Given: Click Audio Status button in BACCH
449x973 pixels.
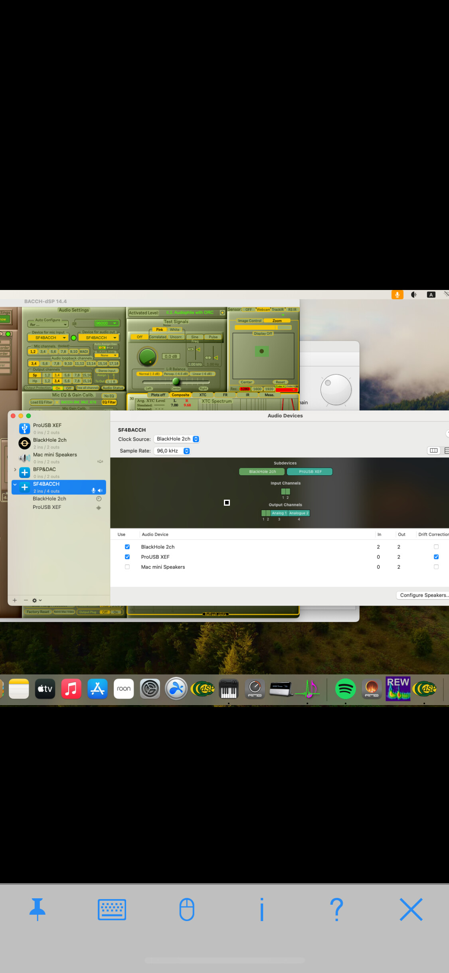Looking at the screenshot, I should click(x=113, y=388).
